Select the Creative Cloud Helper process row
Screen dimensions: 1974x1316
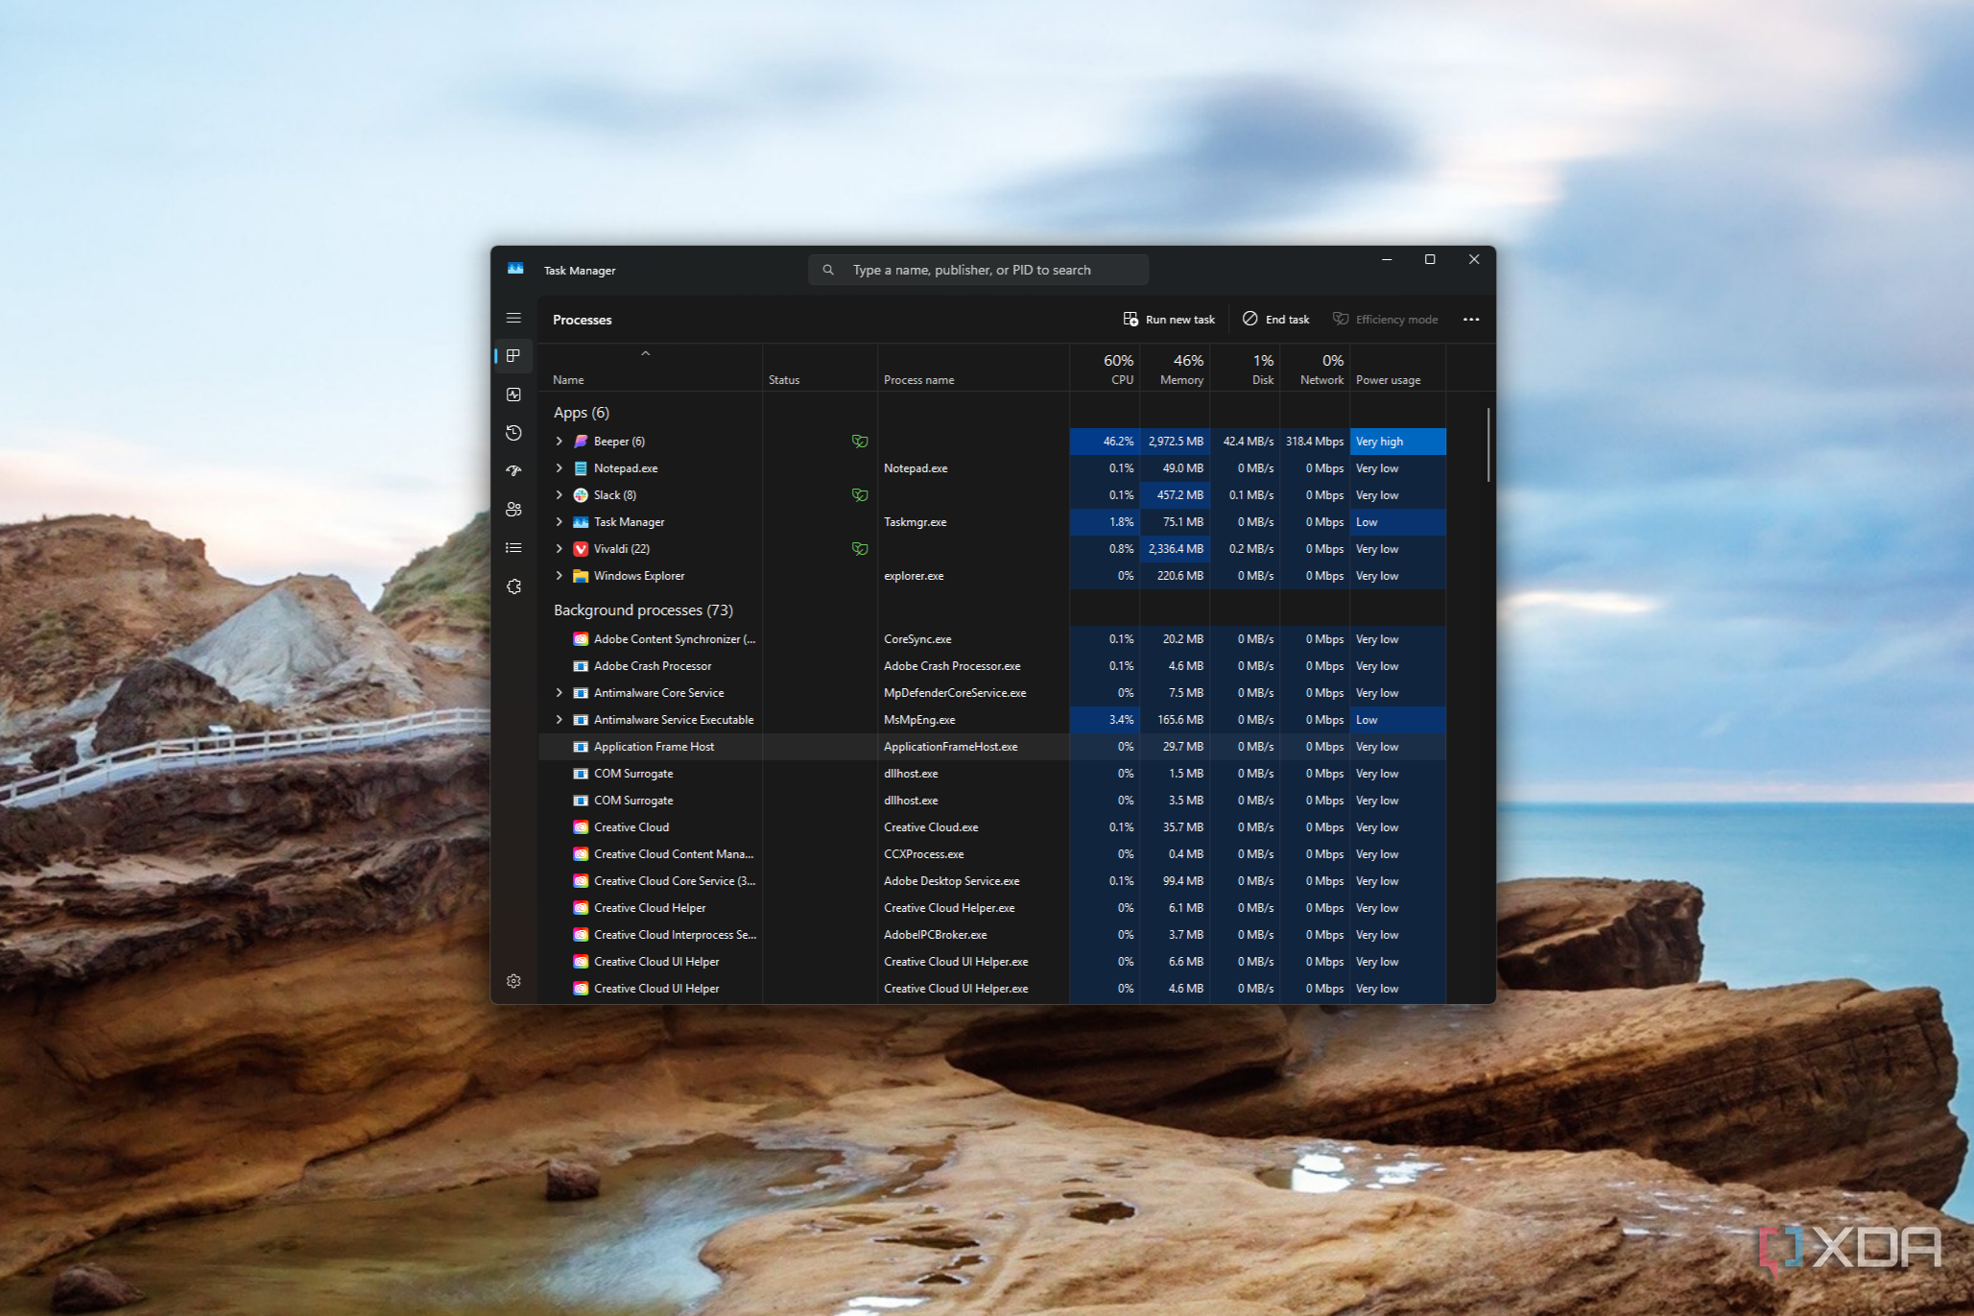[992, 908]
